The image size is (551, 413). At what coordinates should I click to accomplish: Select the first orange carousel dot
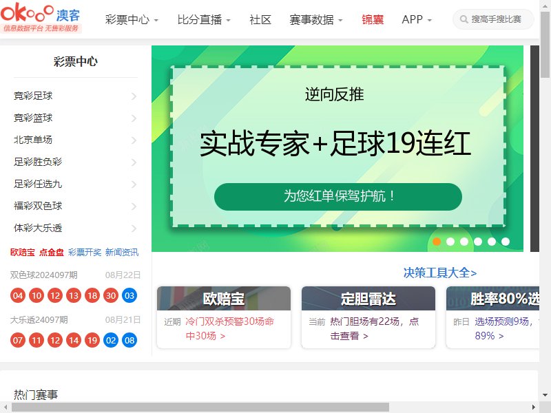[x=437, y=242]
